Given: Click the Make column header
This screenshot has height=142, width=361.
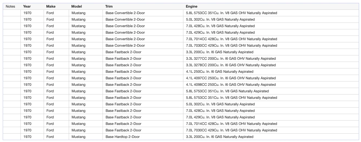Looking at the screenshot, I should click(51, 6).
